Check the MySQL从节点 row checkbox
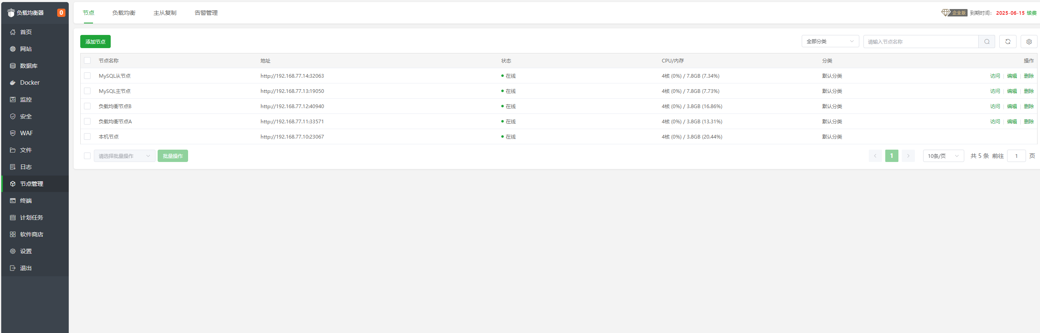 (x=87, y=76)
